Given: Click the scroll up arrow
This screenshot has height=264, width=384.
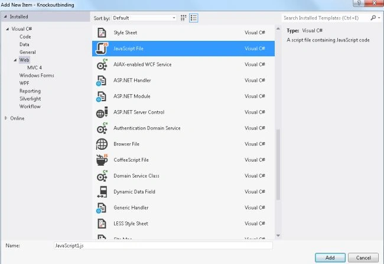Looking at the screenshot, I should coord(278,28).
